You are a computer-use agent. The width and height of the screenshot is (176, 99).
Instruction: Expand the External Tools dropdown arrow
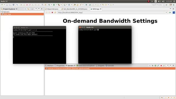click(x=61, y=5)
